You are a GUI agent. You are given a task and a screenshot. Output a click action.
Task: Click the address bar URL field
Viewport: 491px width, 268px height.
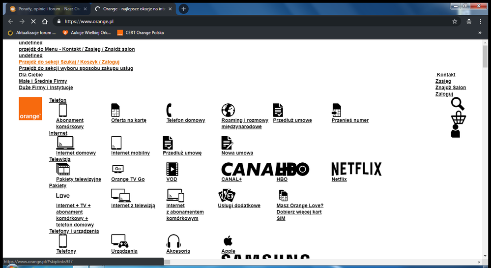point(246,22)
